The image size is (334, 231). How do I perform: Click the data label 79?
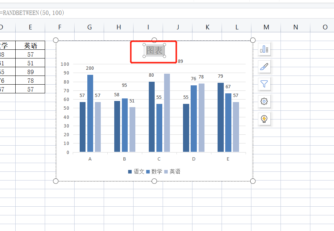tap(220, 76)
